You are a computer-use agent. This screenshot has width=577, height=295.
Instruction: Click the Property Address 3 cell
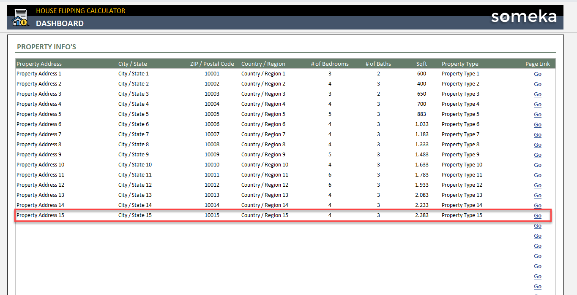(x=39, y=94)
